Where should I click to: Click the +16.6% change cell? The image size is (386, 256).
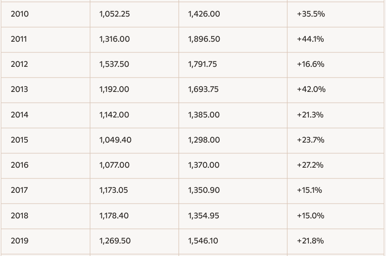pos(310,64)
